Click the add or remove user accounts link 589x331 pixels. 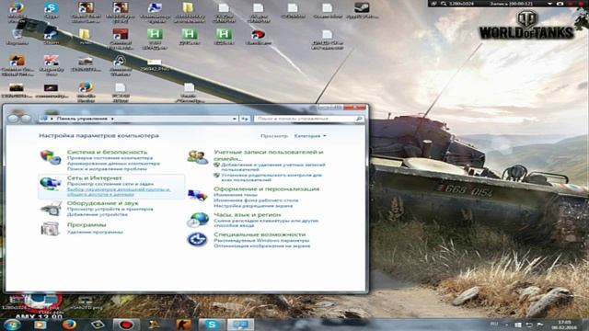pyautogui.click(x=273, y=167)
